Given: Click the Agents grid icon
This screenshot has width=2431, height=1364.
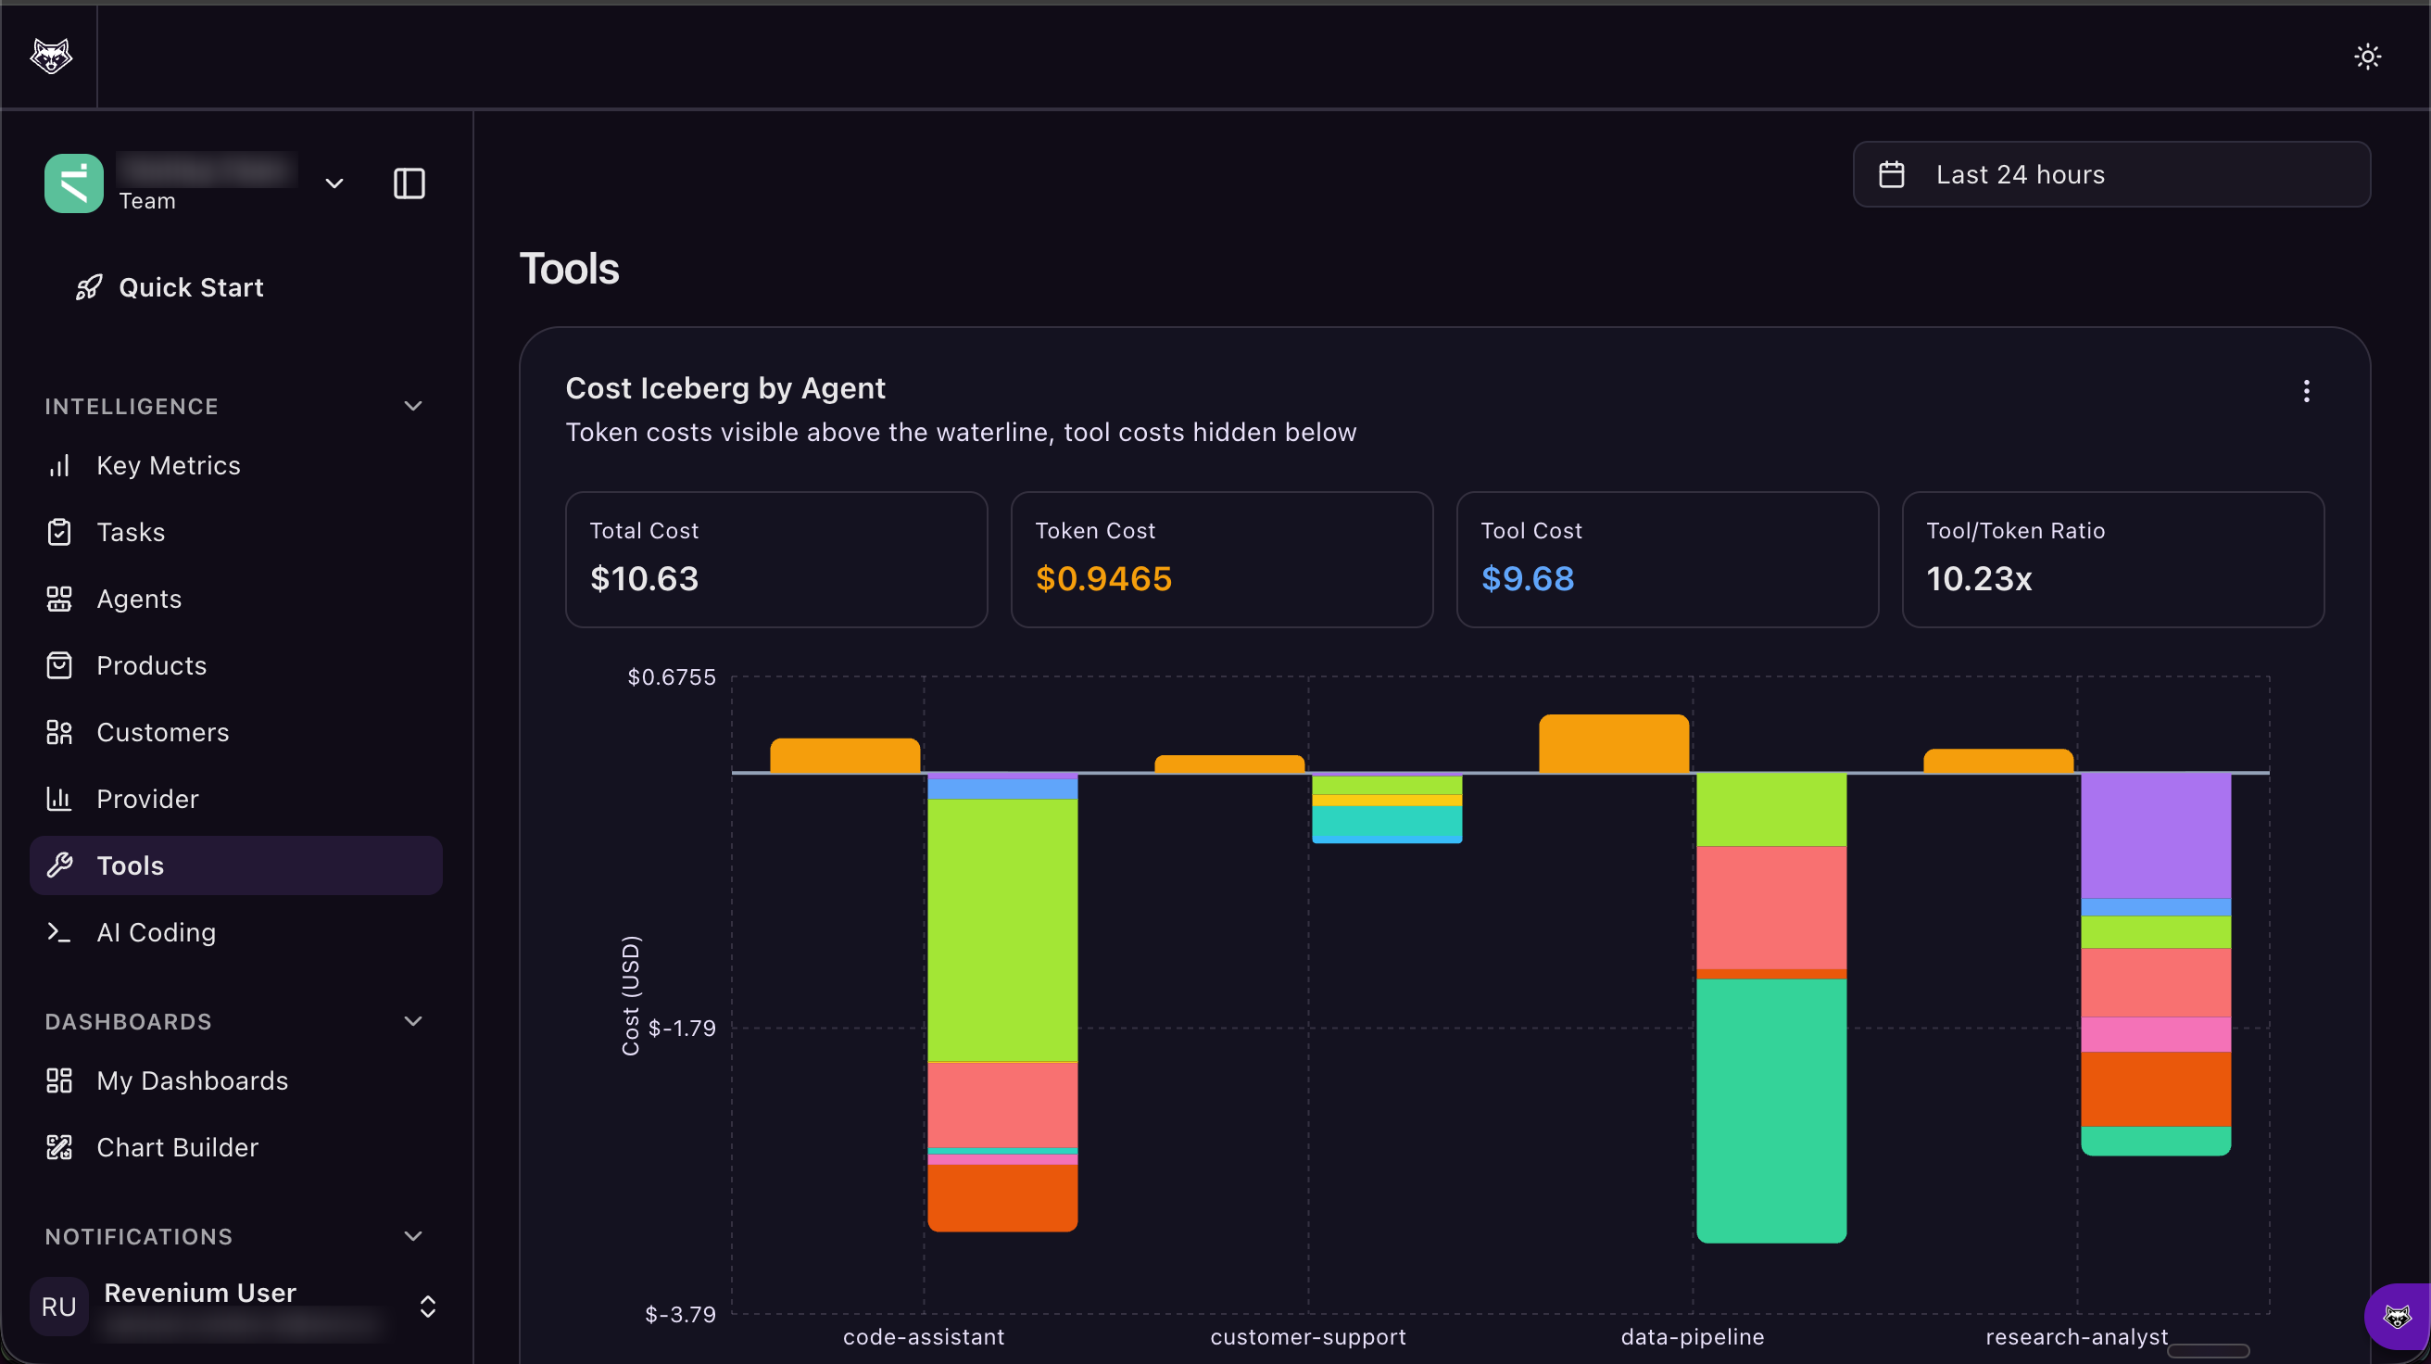Looking at the screenshot, I should click(59, 599).
